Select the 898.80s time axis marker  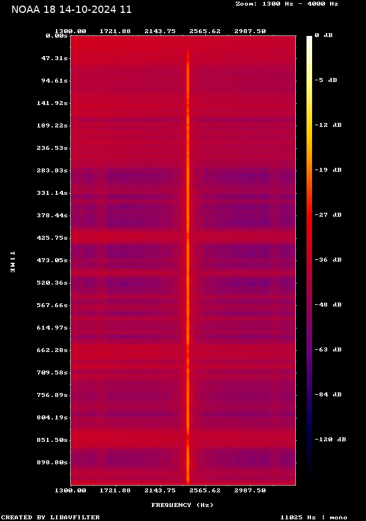(52, 462)
